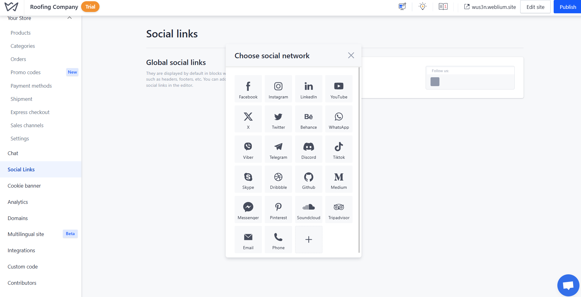This screenshot has height=297, width=581.
Task: Click the Publish button
Action: pyautogui.click(x=567, y=7)
